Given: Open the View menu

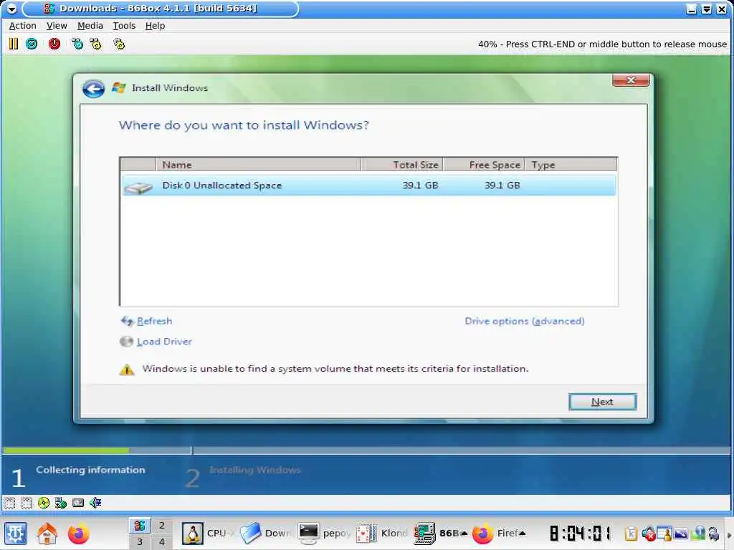Looking at the screenshot, I should (x=57, y=26).
